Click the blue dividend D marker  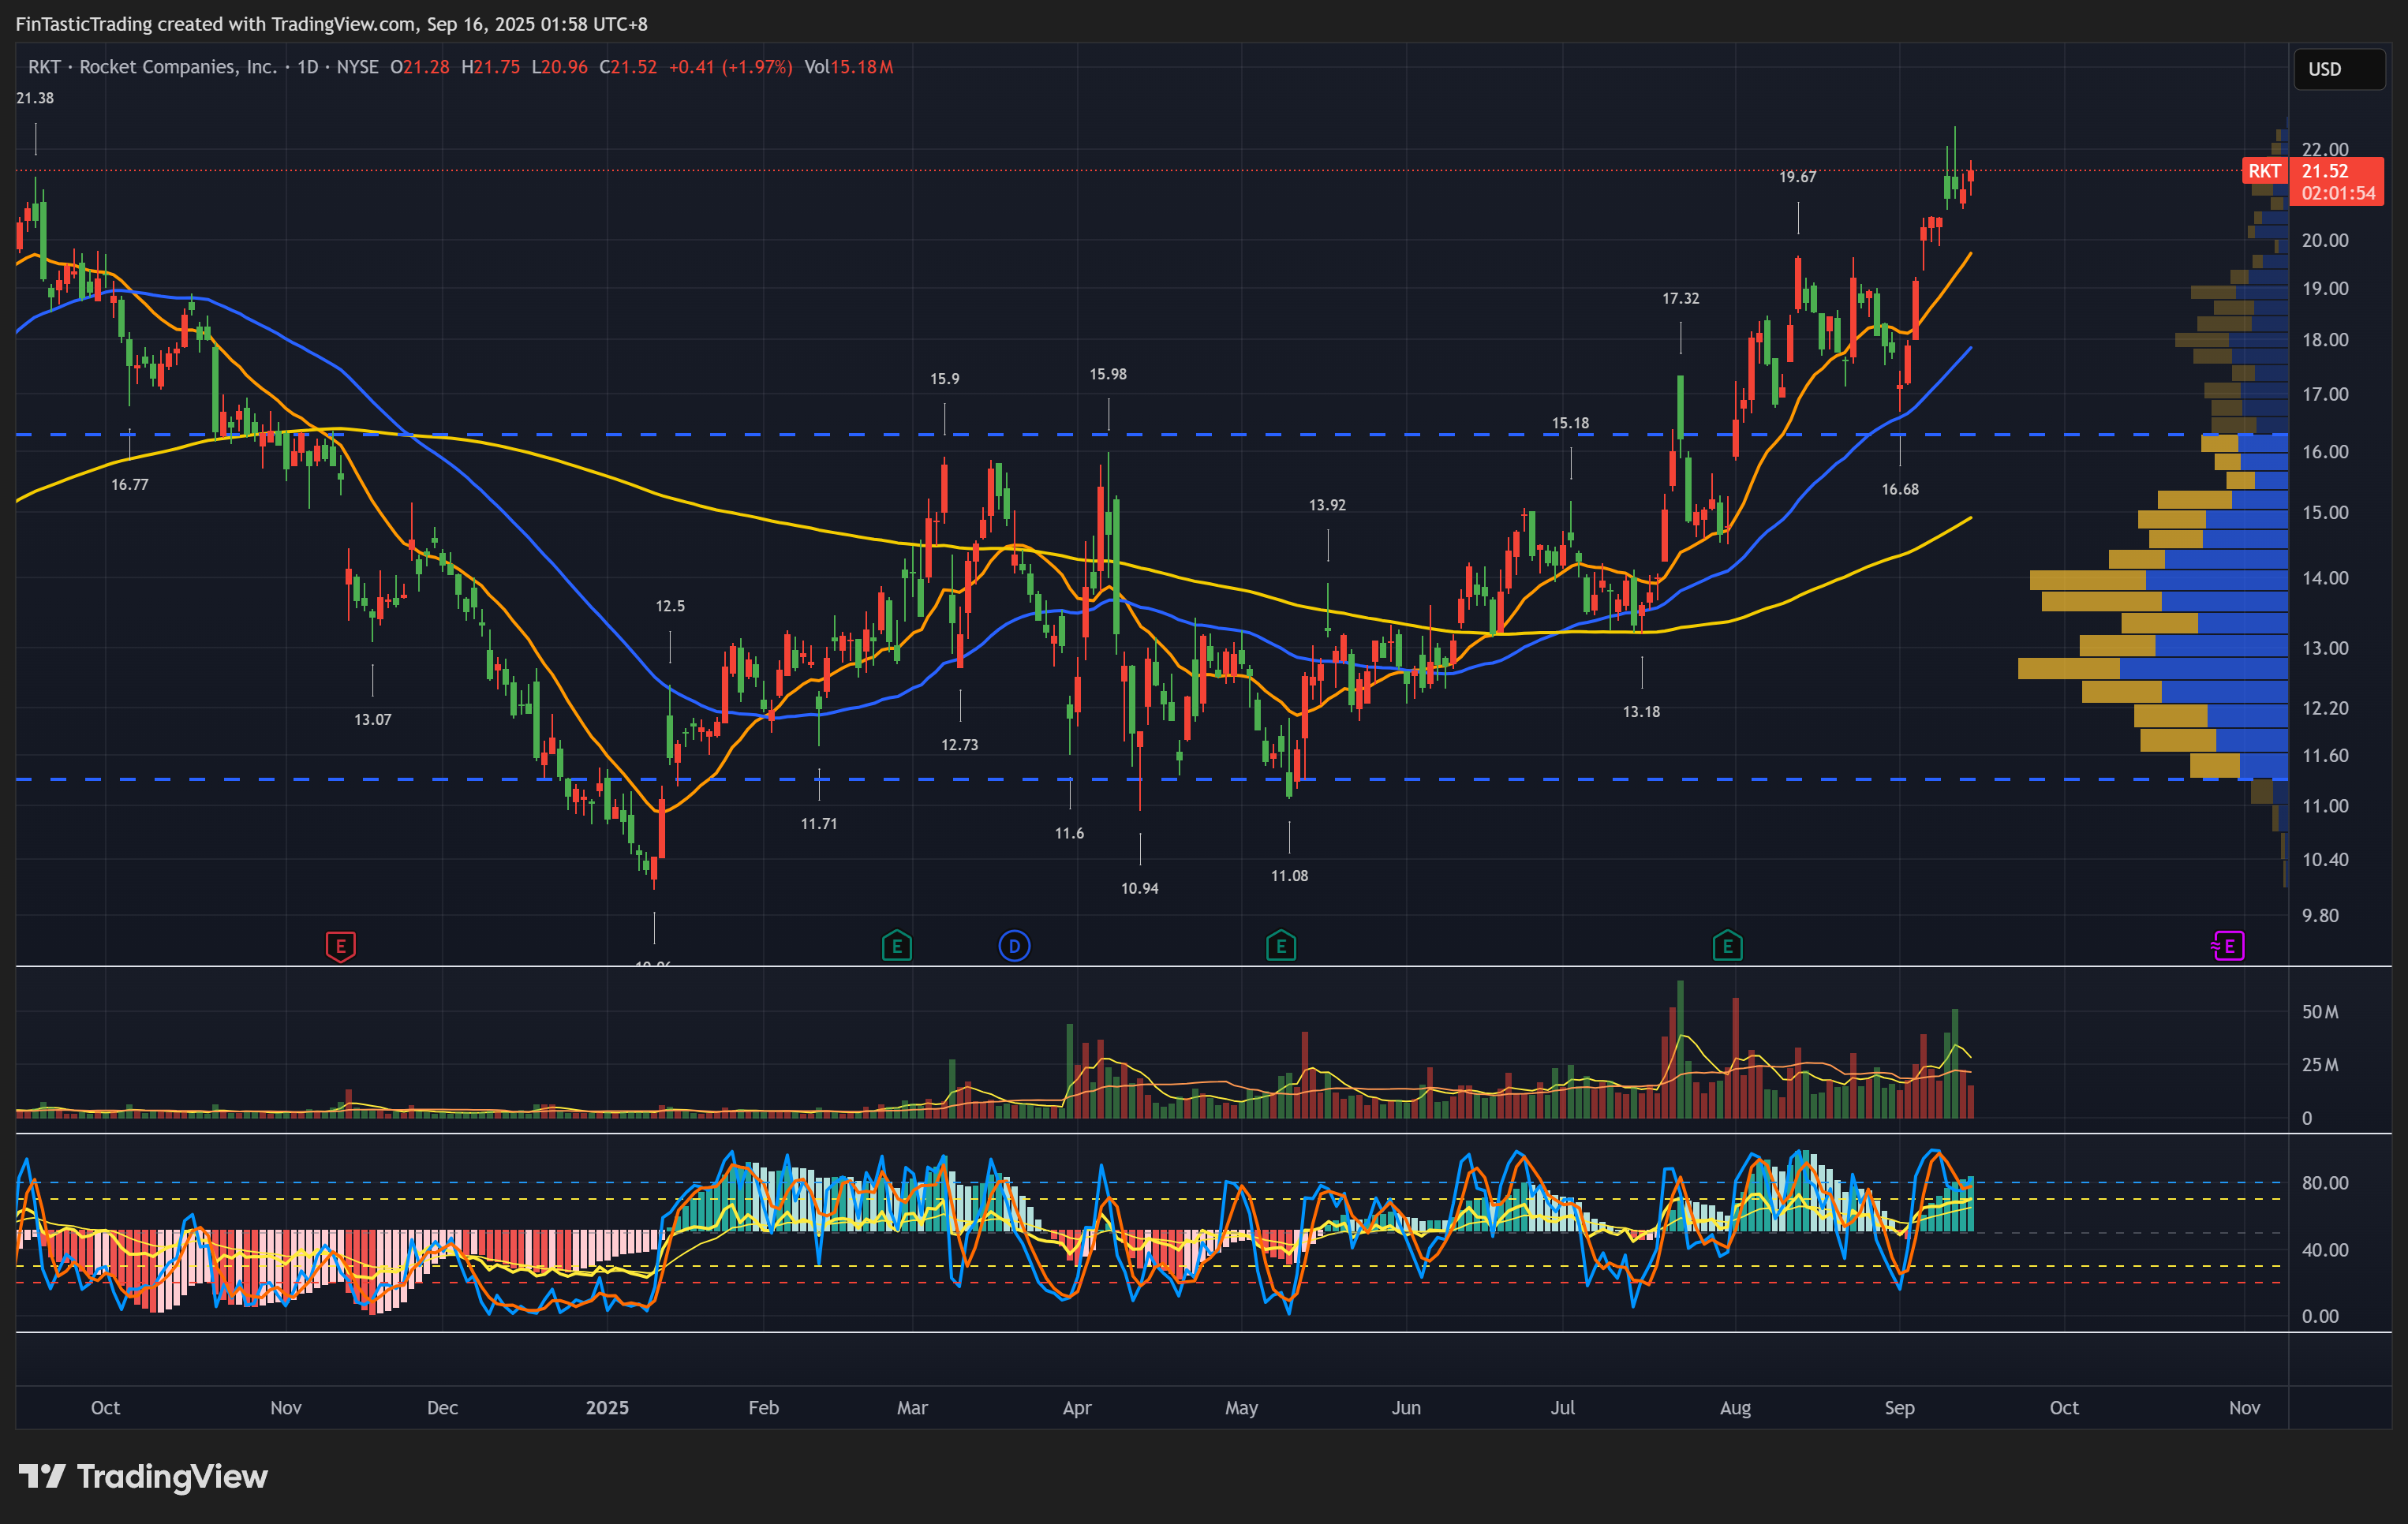[x=1014, y=946]
